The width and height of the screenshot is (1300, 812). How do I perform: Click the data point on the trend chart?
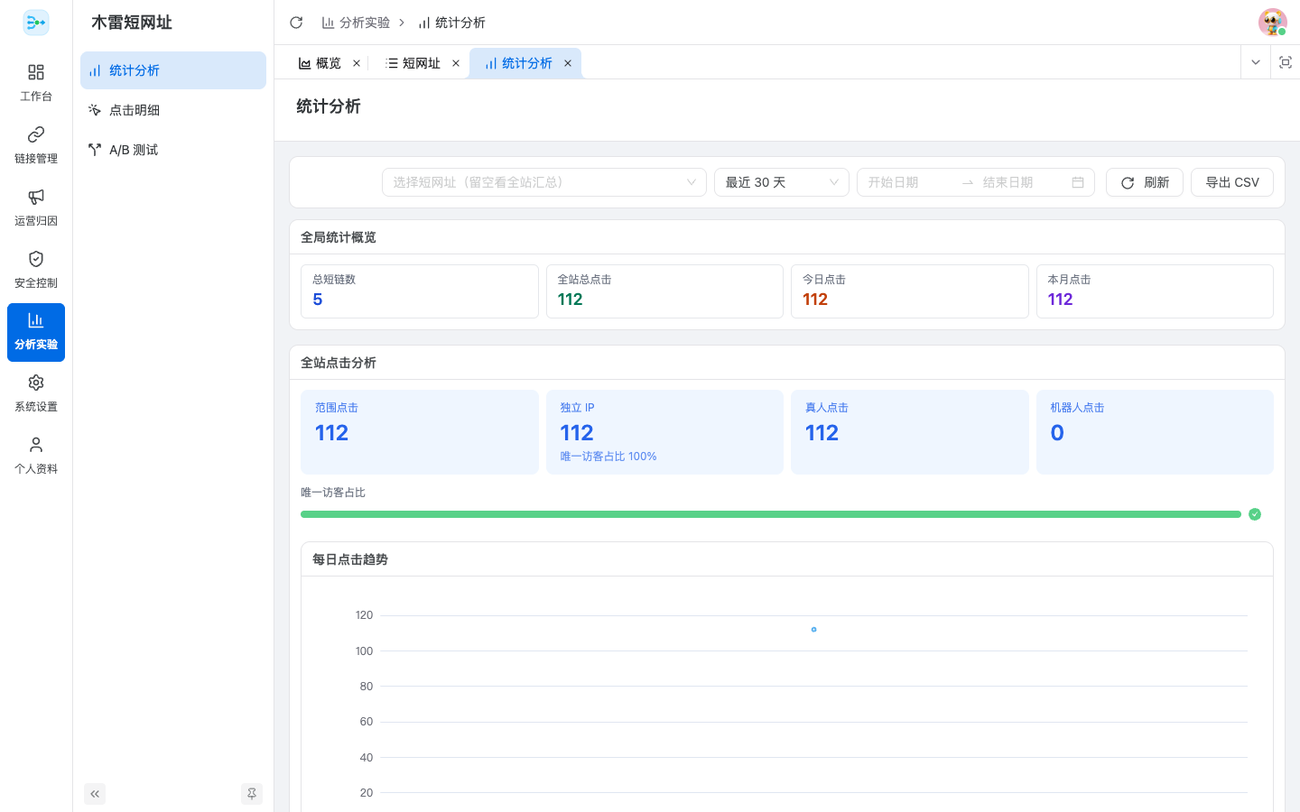click(813, 630)
